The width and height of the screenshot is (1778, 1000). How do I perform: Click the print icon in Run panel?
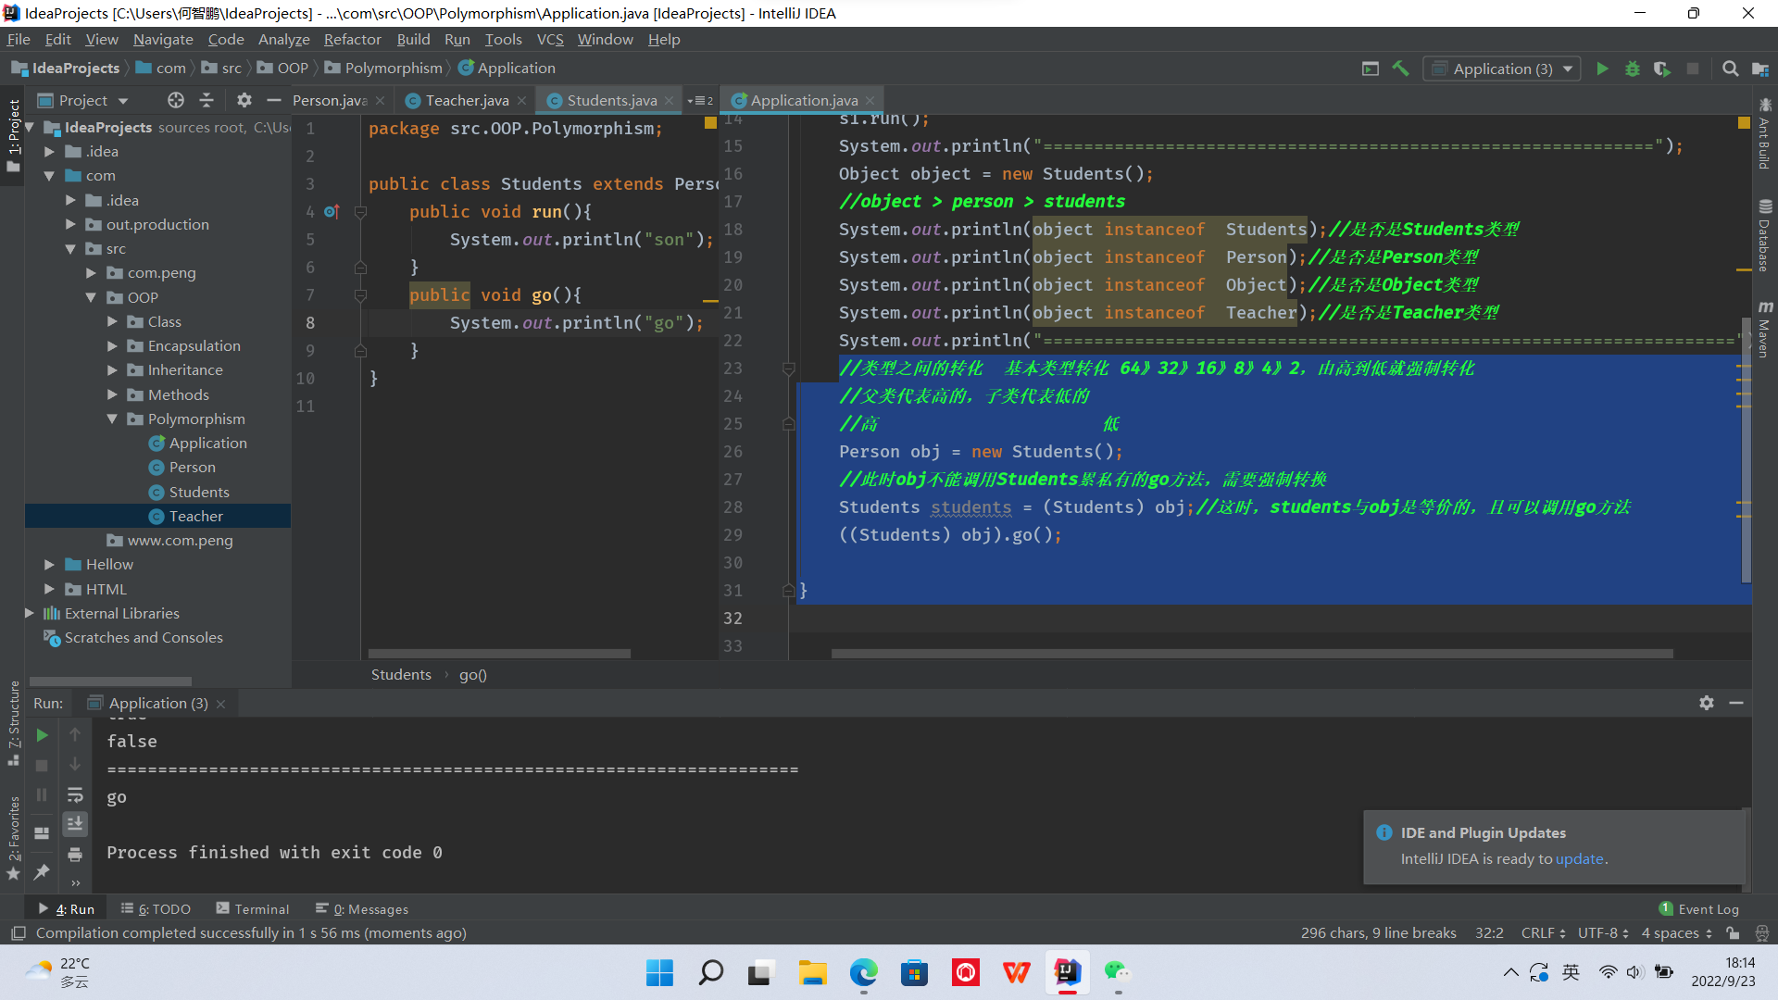(75, 854)
